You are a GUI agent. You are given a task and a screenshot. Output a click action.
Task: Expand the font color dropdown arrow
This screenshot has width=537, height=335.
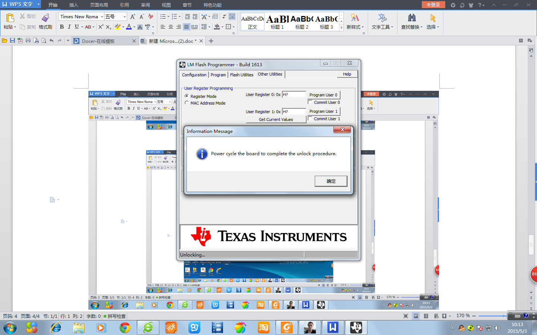tap(134, 27)
